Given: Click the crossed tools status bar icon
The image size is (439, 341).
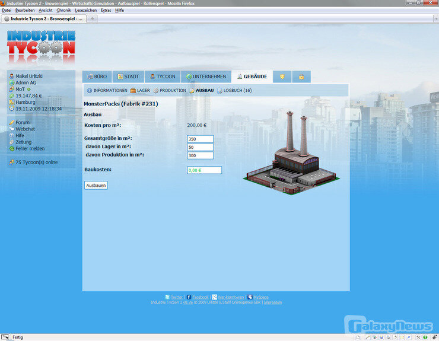Looking at the screenshot, I should tap(418, 337).
